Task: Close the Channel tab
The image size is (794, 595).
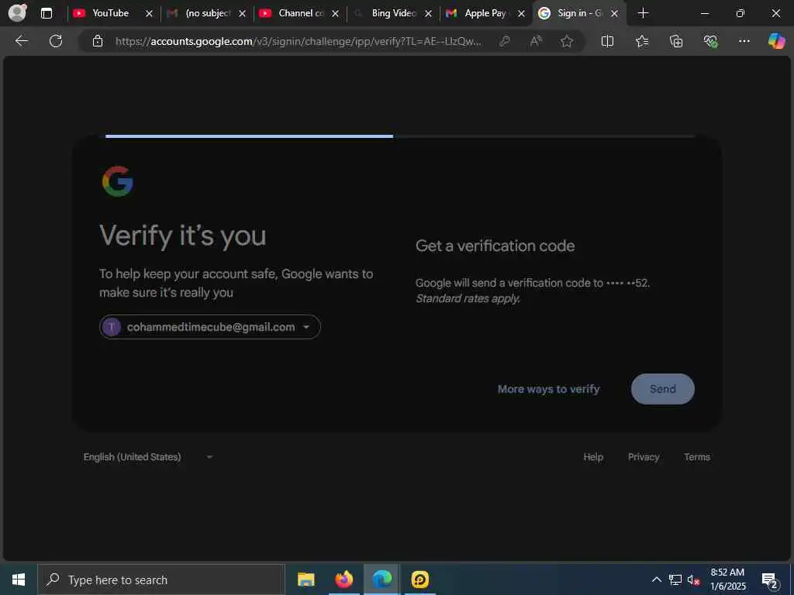Action: tap(335, 14)
